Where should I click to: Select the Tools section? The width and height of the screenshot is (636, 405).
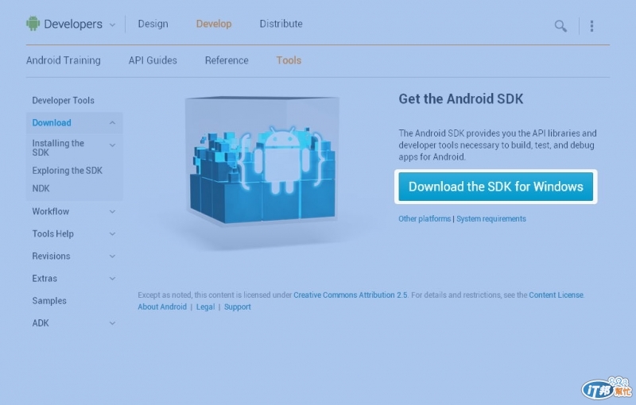pos(289,60)
